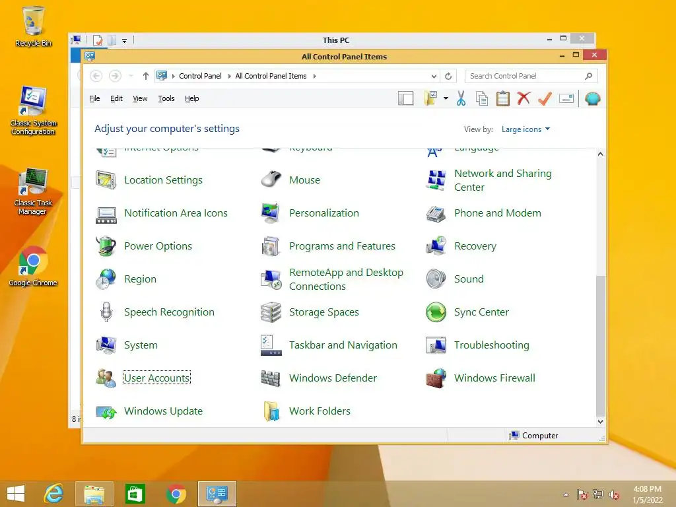
Task: Toggle the preview pane toolbar button
Action: pyautogui.click(x=406, y=98)
